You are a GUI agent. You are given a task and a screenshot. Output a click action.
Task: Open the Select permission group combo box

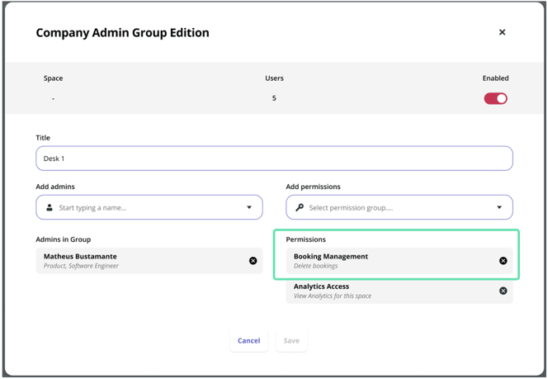(399, 207)
